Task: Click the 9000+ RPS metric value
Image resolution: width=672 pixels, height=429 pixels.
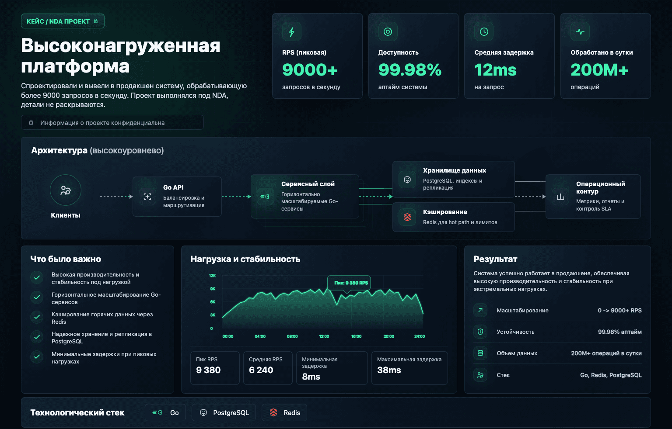Action: tap(310, 70)
